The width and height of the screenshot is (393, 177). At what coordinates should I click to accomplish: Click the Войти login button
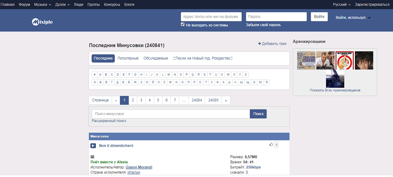coord(320,17)
